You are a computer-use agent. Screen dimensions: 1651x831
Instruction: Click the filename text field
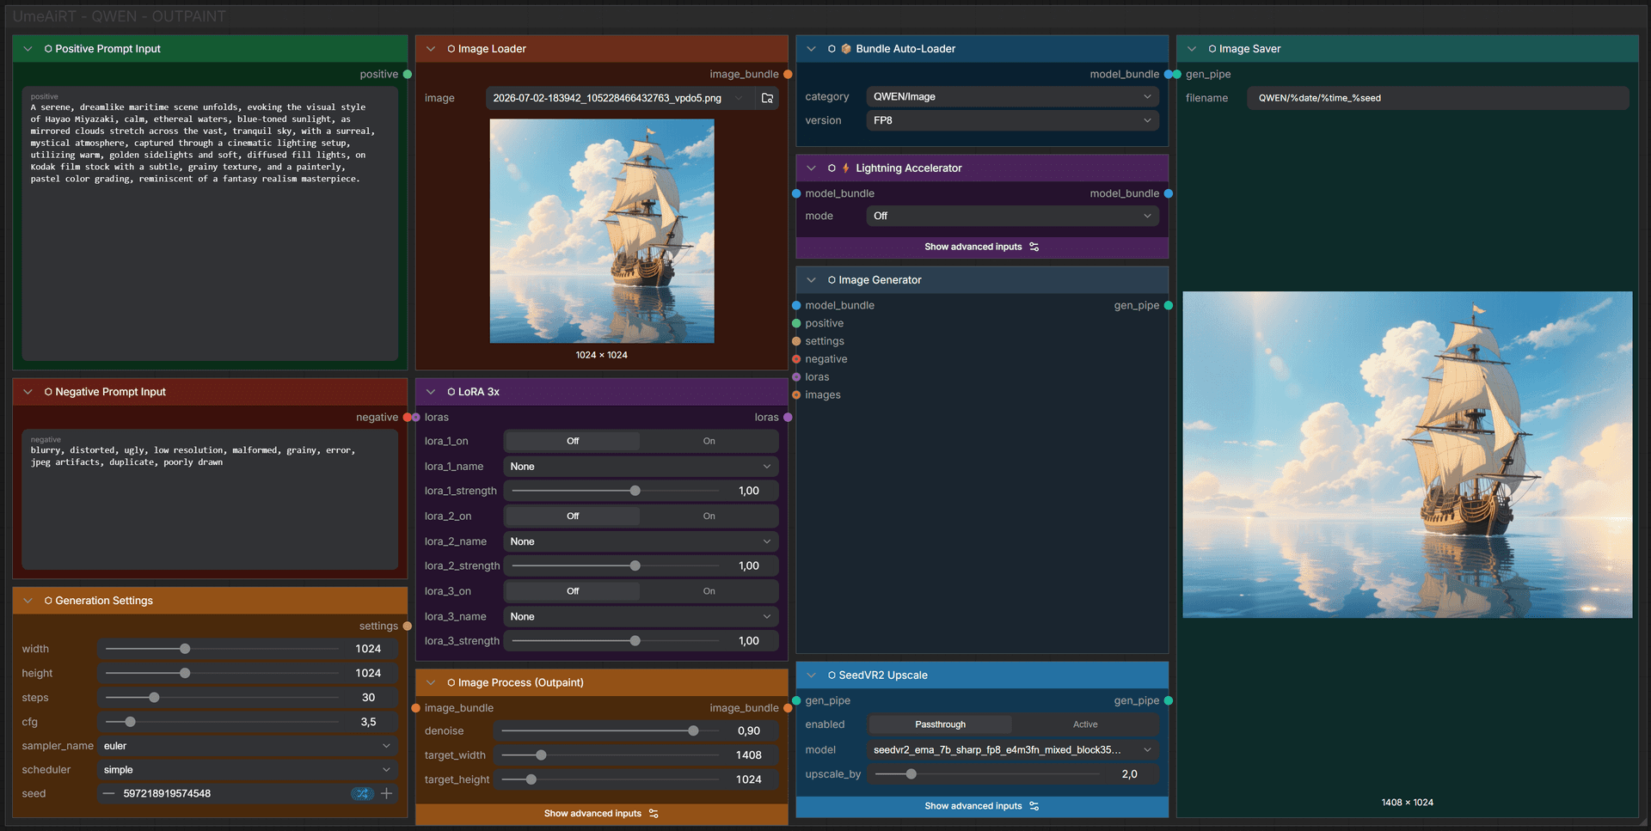coord(1438,98)
